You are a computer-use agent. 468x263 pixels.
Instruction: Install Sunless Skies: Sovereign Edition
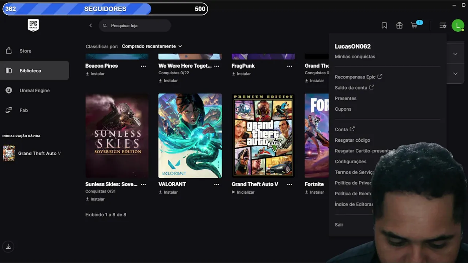pos(95,199)
